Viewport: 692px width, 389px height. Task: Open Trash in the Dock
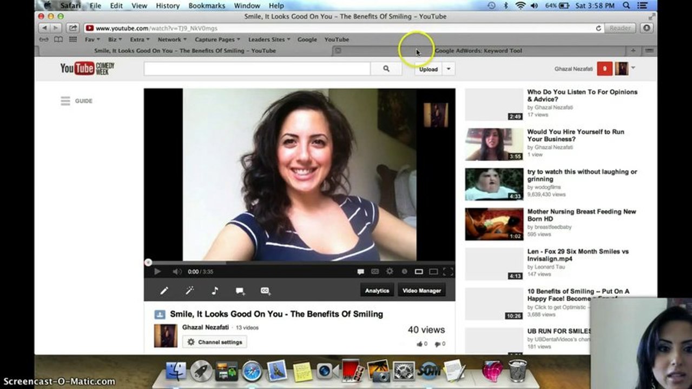(x=518, y=371)
